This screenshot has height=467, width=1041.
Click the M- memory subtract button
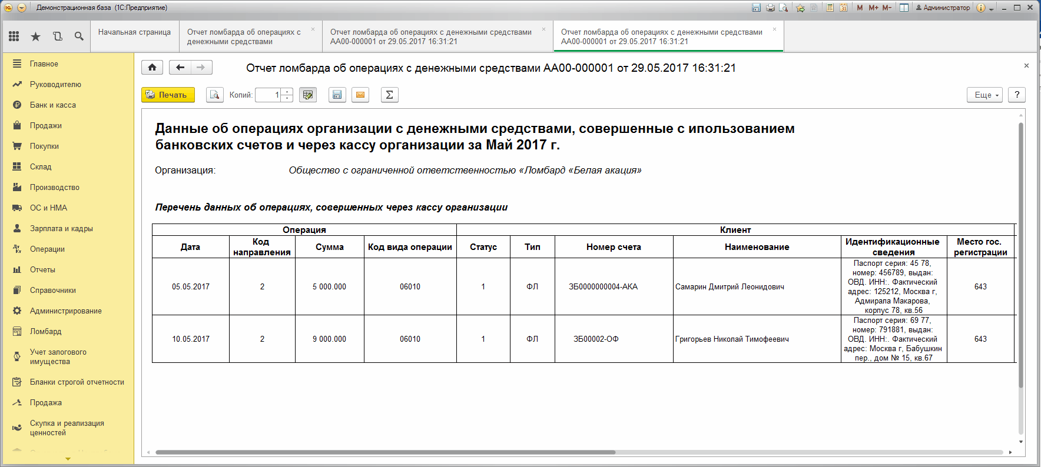(887, 8)
